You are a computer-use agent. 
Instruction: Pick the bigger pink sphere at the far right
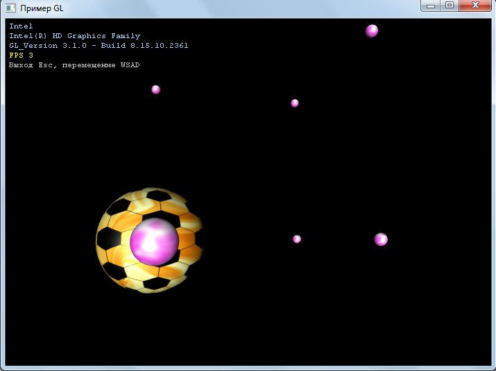(x=381, y=239)
